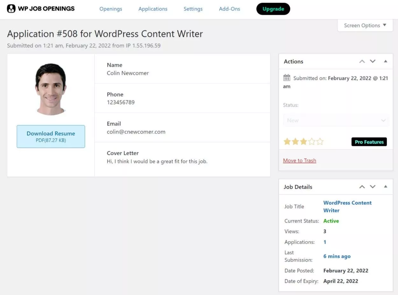Download the resume PDF

[51, 137]
